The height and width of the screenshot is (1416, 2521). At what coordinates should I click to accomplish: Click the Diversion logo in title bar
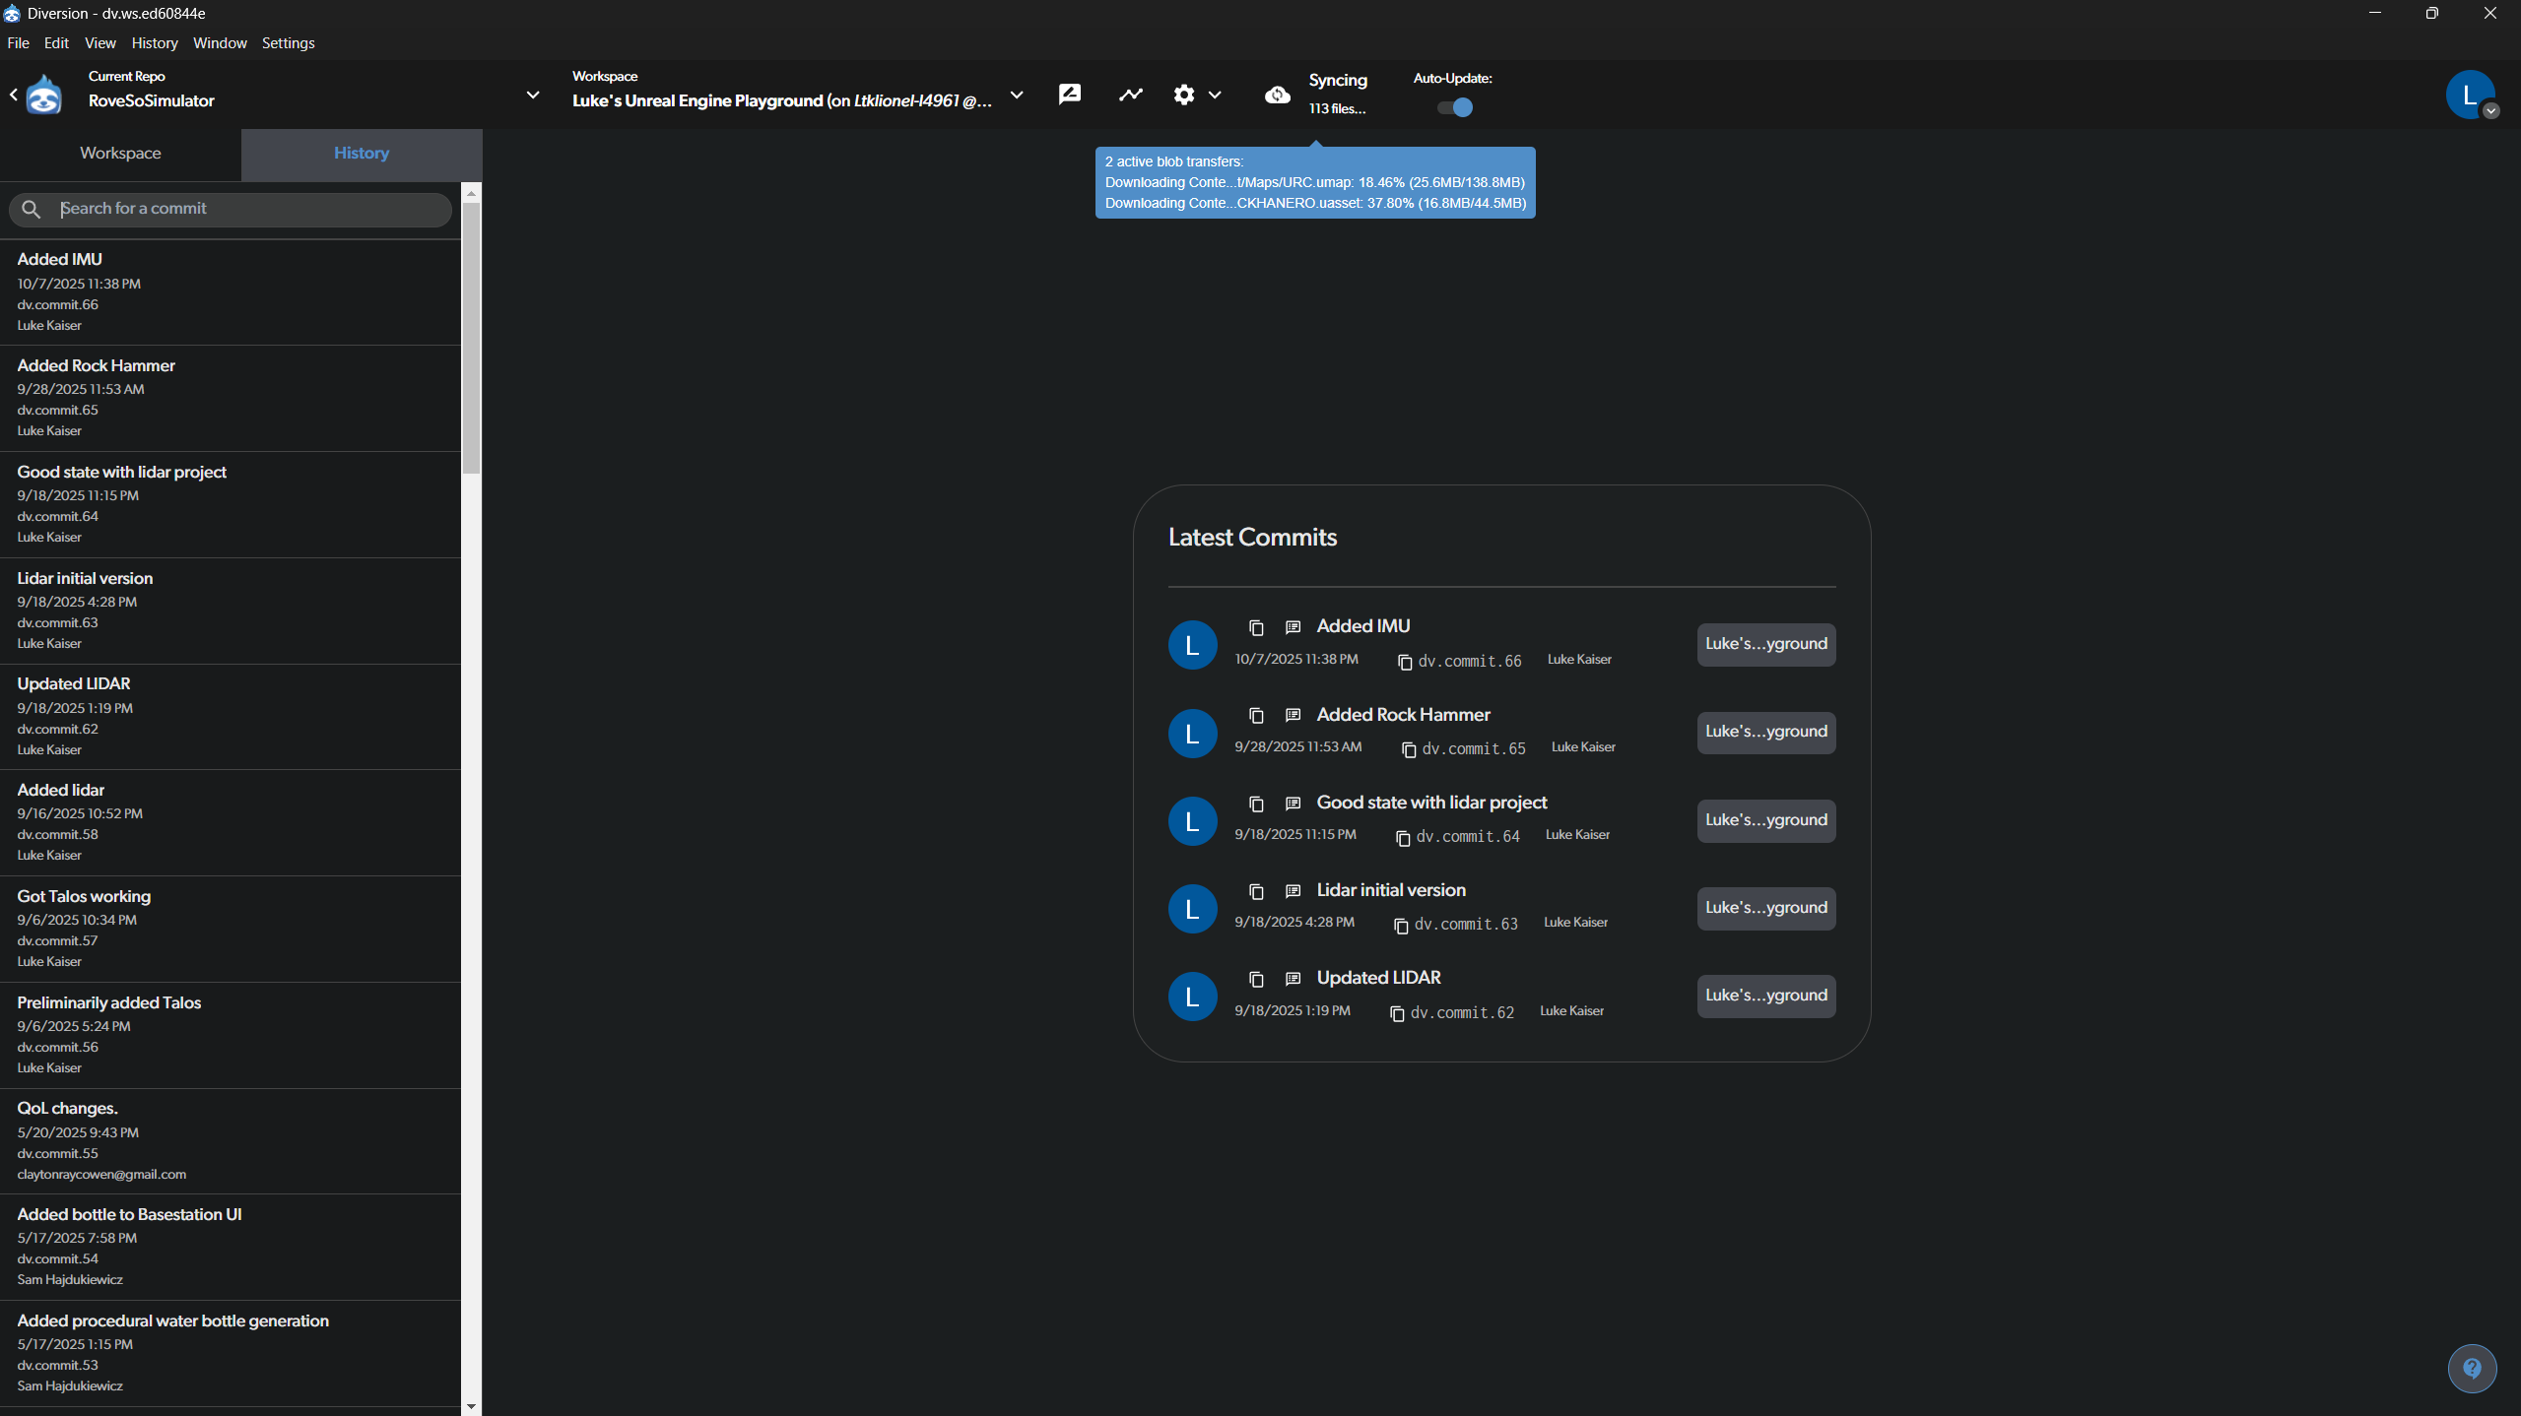pyautogui.click(x=12, y=13)
